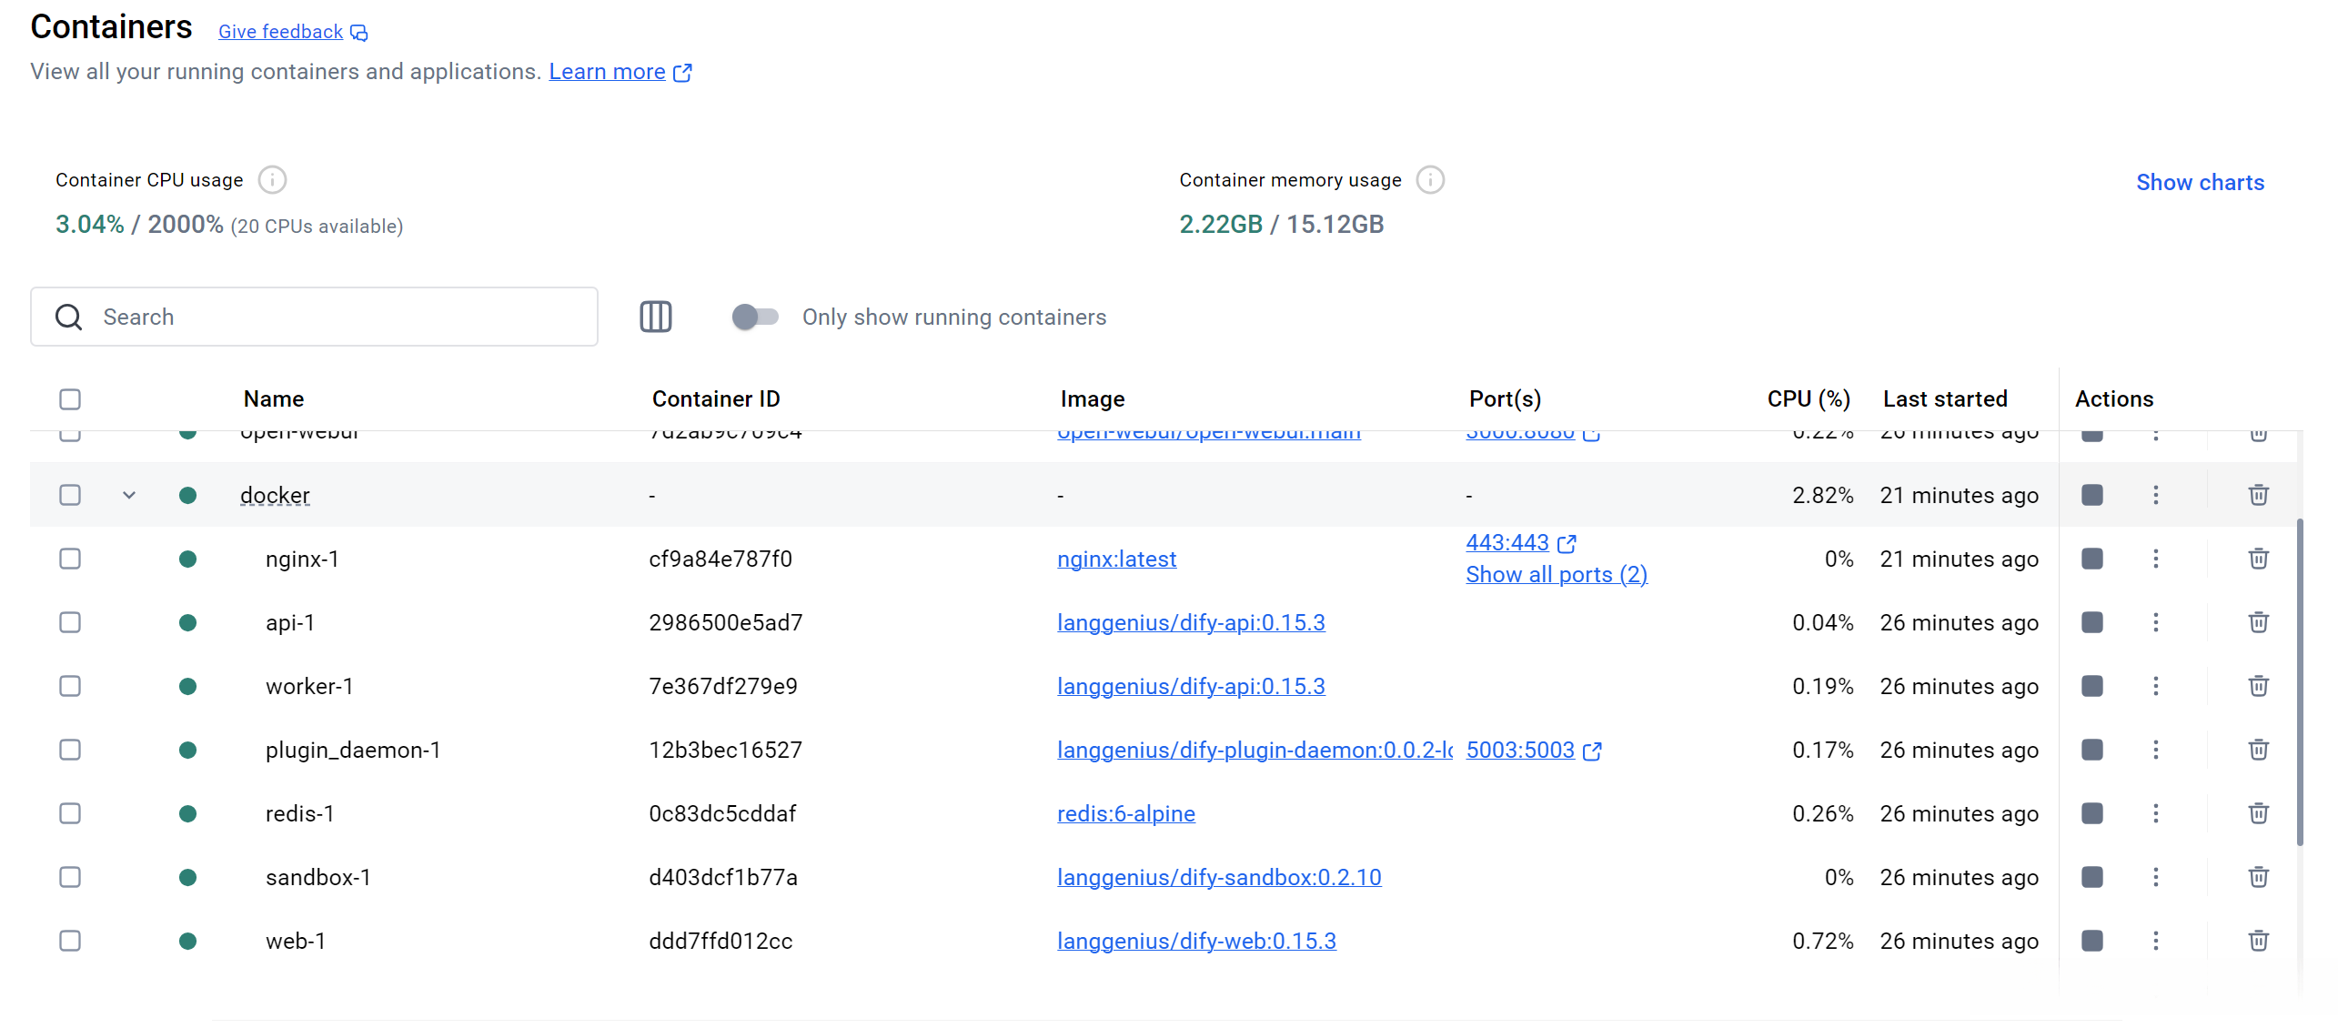
Task: Open the langgenius/dify-web:0.15.3 image link
Action: click(1195, 941)
